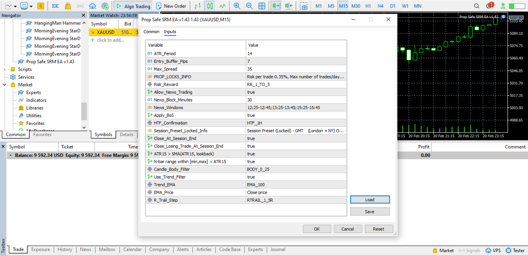Switch chart to candlestick style
Screen dimensions: 528x256
pos(210,6)
